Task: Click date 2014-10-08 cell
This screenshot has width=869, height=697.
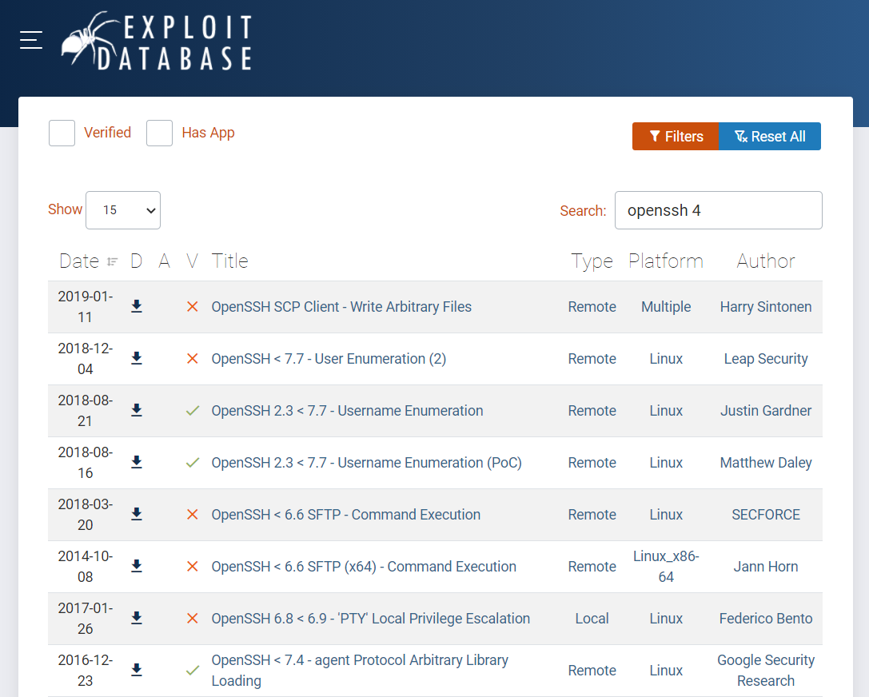Action: tap(86, 567)
